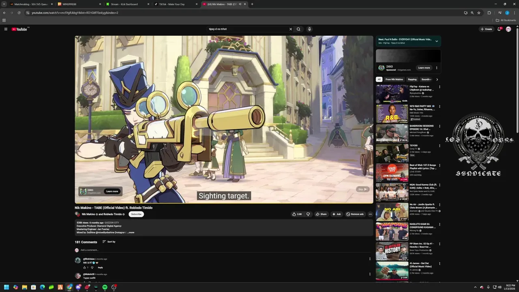Click Learn more on video ad overlay

pyautogui.click(x=112, y=191)
